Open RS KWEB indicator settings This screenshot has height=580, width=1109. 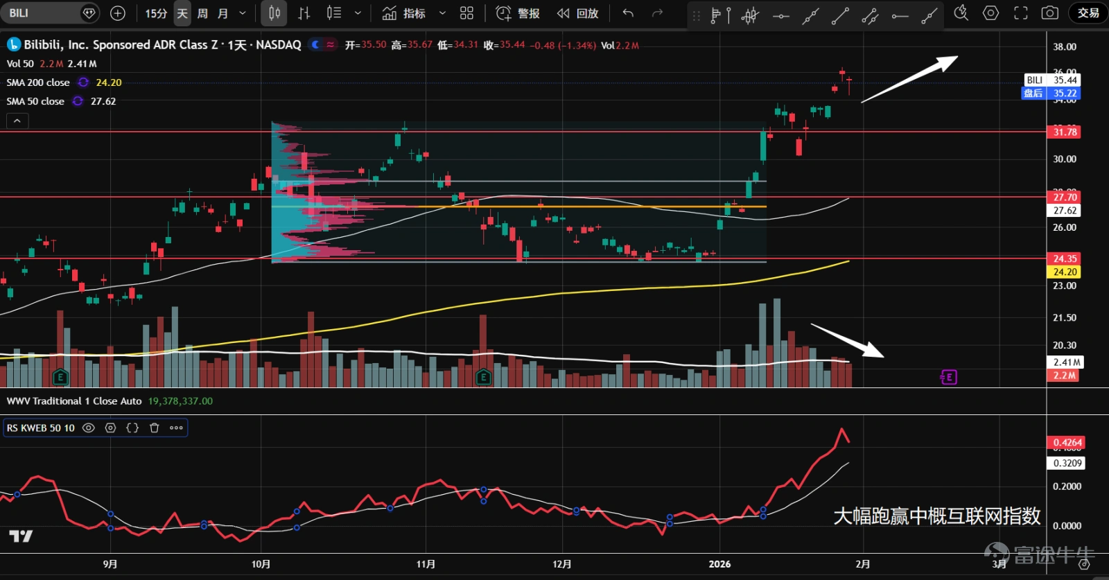click(x=110, y=428)
